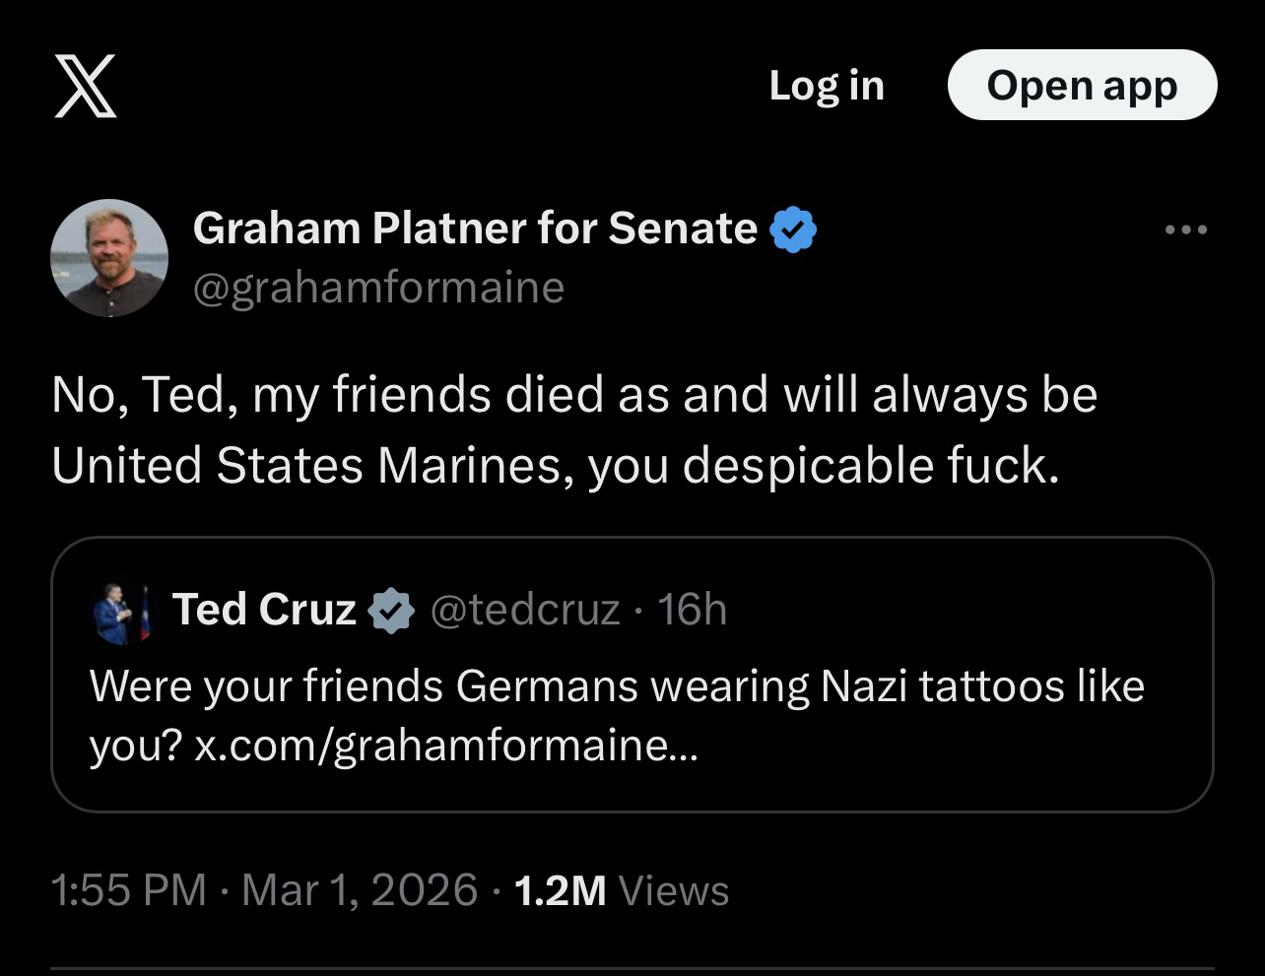The height and width of the screenshot is (976, 1265).
Task: Click the 16h timestamp on quoted post
Action: 693,611
